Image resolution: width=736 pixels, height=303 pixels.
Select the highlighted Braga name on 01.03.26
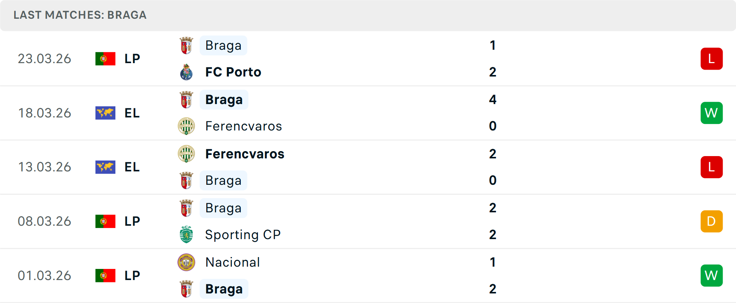224,289
